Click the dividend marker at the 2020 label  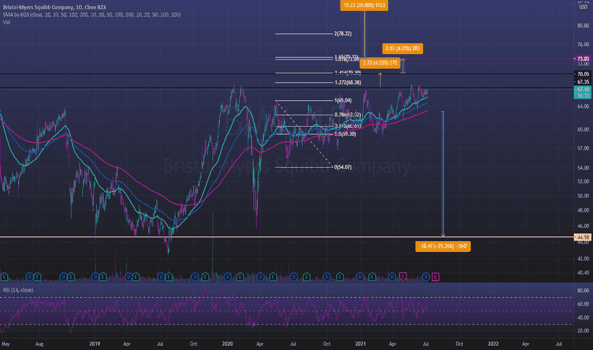pos(228,277)
